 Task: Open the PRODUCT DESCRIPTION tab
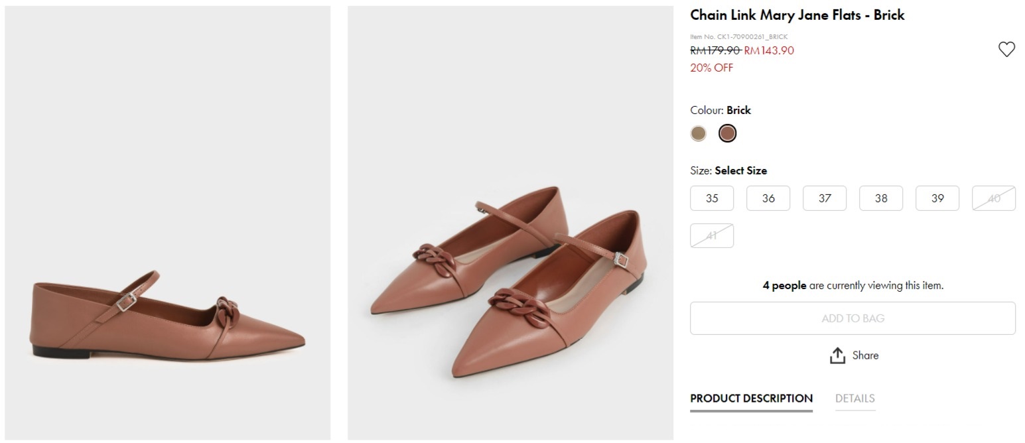coord(751,399)
